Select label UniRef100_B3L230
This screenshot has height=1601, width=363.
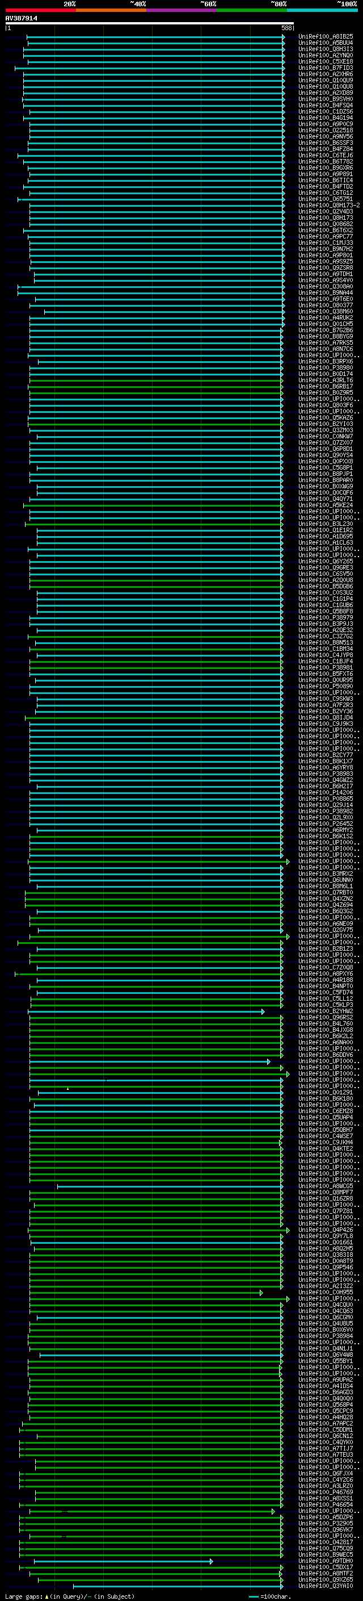pyautogui.click(x=325, y=524)
